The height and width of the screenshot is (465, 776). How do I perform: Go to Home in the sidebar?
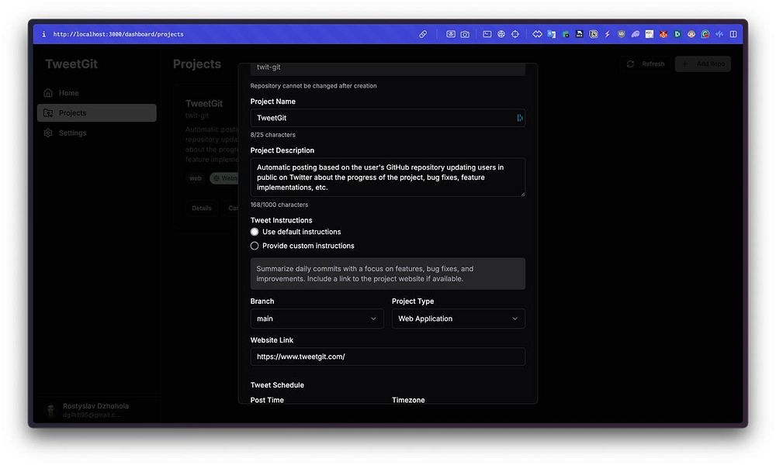click(96, 93)
